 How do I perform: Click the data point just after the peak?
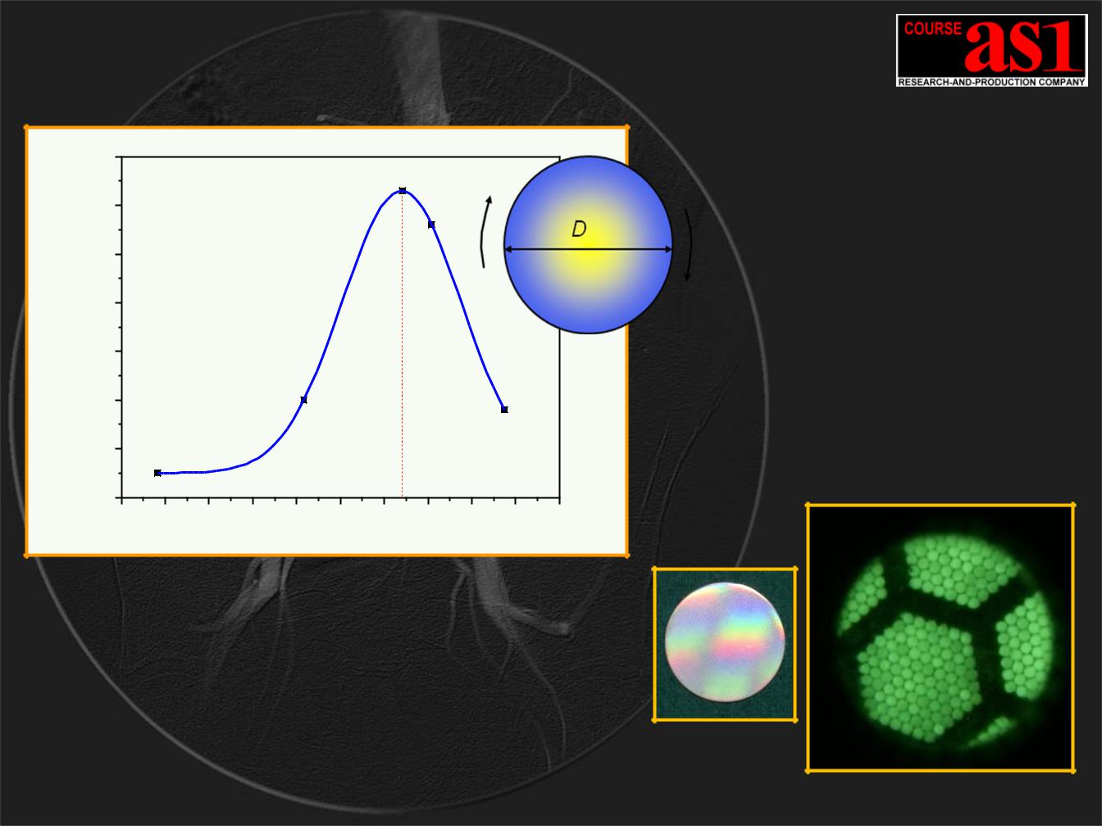point(431,225)
